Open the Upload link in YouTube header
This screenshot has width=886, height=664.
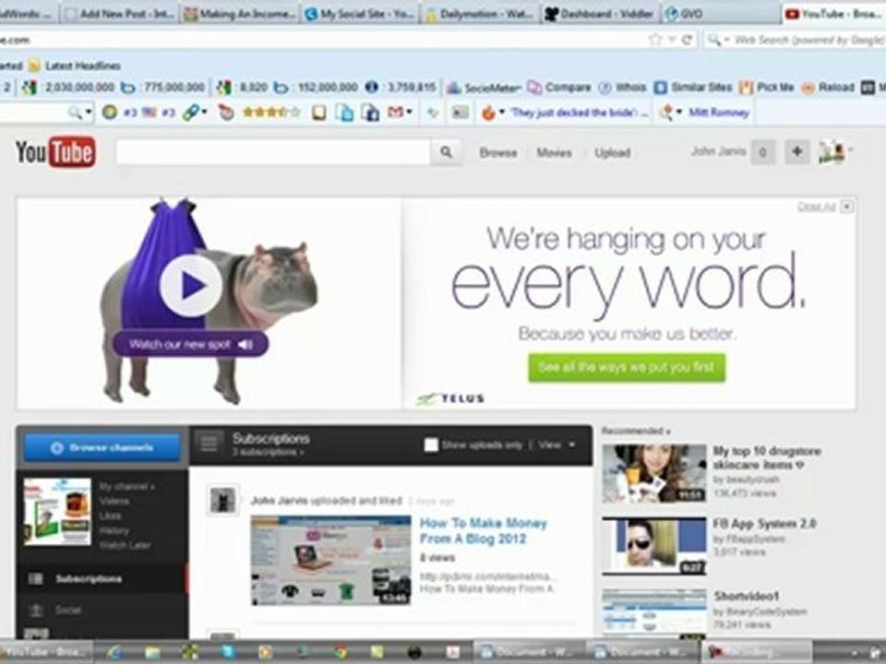(612, 152)
